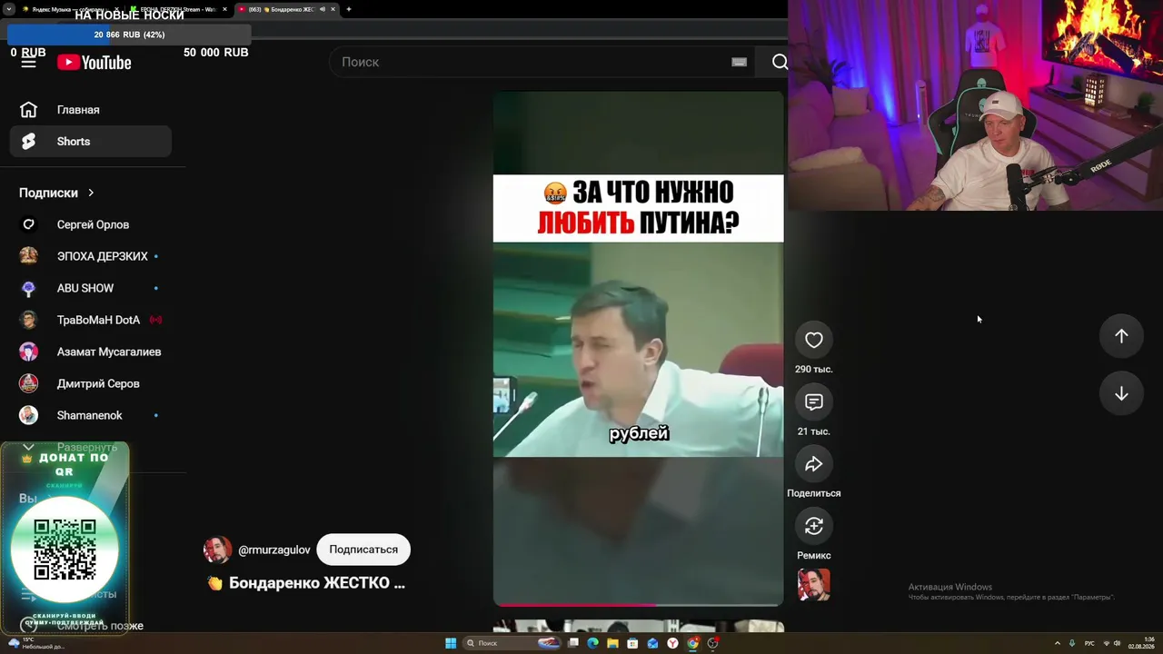Go to previous Short with up arrow
Image resolution: width=1163 pixels, height=654 pixels.
tap(1121, 336)
